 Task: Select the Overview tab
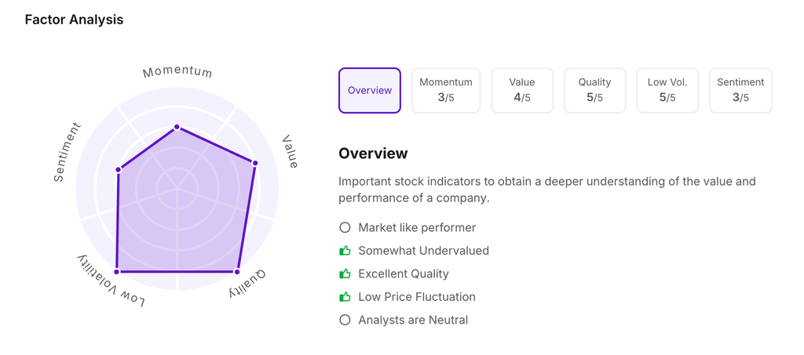pos(370,90)
